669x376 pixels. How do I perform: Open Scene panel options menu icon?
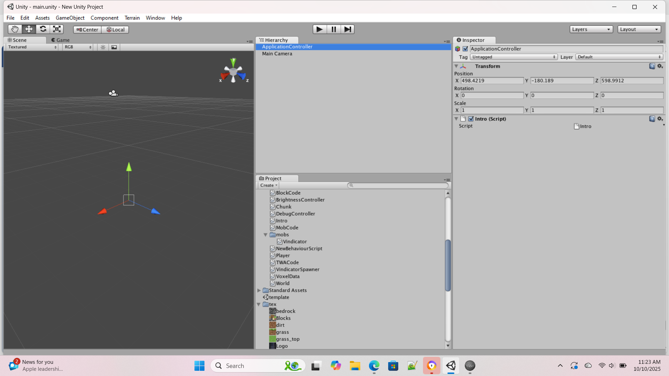pos(249,41)
